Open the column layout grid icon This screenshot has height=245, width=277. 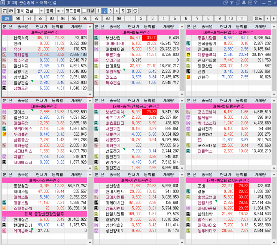point(129,11)
